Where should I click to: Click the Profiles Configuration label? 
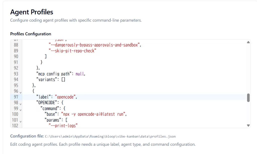click(30, 34)
